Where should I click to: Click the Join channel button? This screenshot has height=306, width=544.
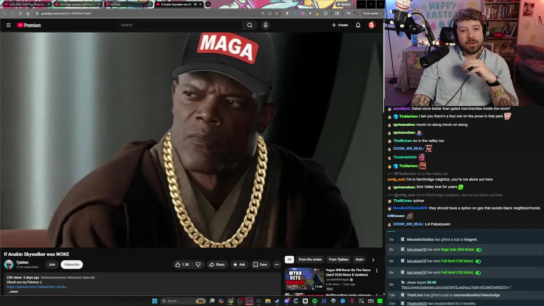tap(52, 264)
